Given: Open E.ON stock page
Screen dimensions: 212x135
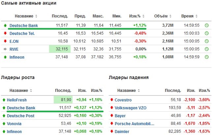Looking at the screenshot, I should click(14, 41).
